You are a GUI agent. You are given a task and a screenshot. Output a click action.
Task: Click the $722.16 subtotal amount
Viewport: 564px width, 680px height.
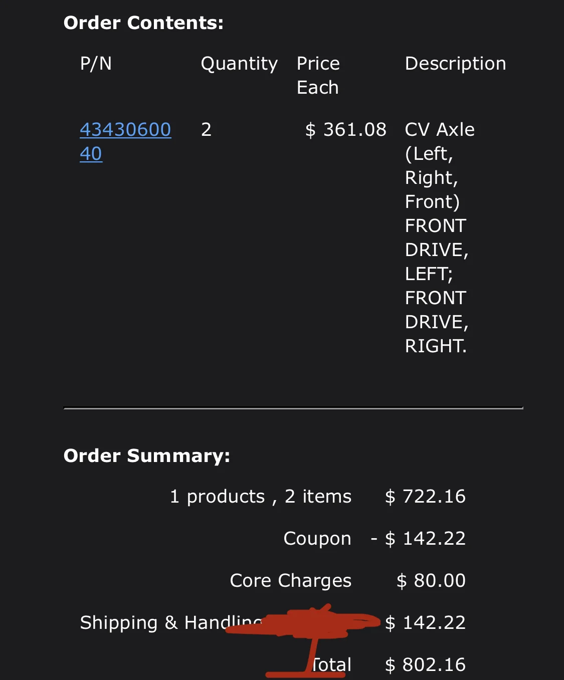coord(425,497)
